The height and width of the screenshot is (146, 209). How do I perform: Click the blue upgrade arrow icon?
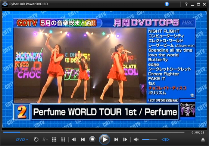(166, 4)
